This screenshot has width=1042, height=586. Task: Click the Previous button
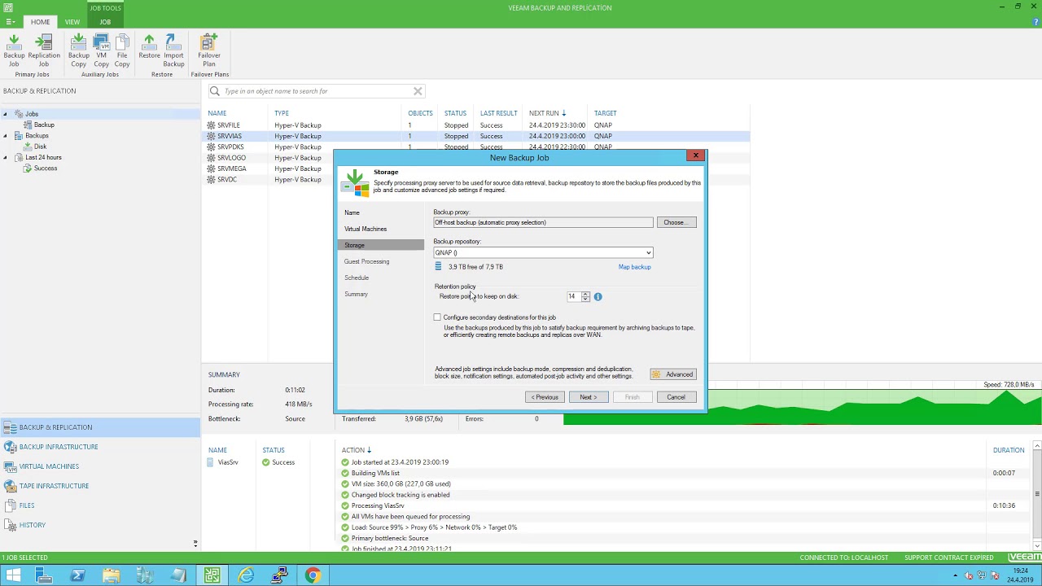coord(545,397)
